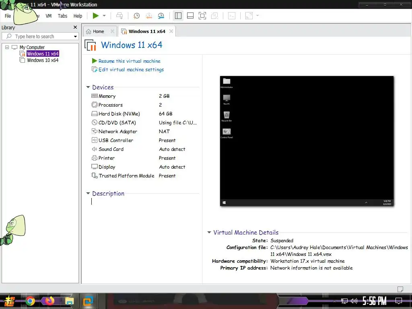
Task: Click the console view toolbar icon
Action: (232, 16)
